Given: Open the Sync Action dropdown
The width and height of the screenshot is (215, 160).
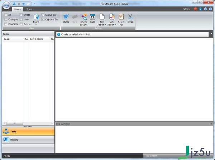Looking at the screenshot, I should pos(112,20).
